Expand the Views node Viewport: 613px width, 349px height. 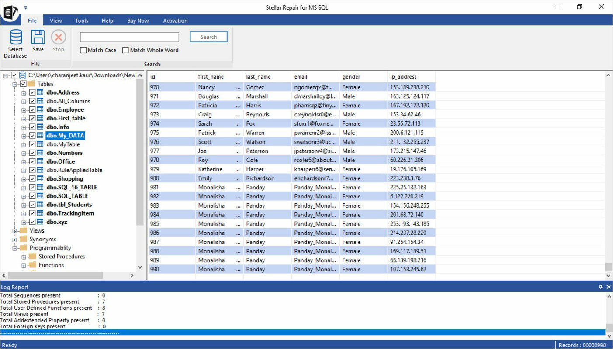[x=14, y=231]
